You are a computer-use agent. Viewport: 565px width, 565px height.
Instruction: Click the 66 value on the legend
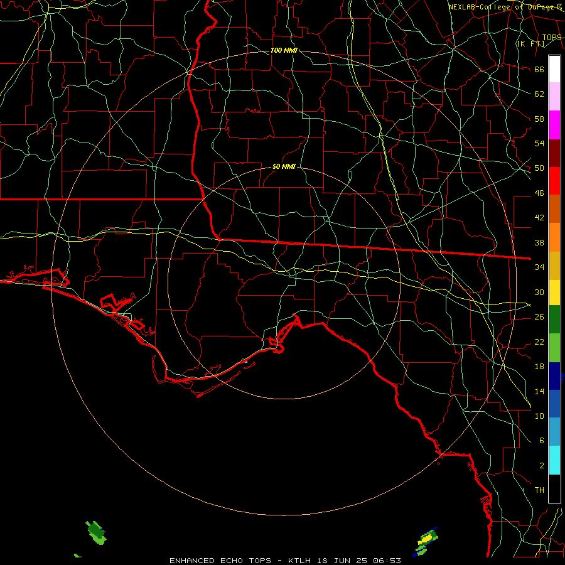point(539,69)
